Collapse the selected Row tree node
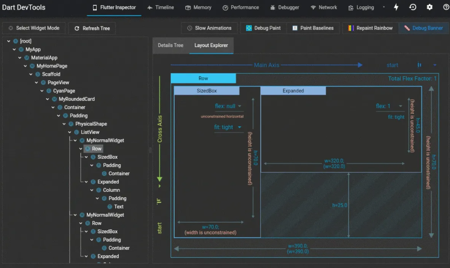 click(81, 149)
